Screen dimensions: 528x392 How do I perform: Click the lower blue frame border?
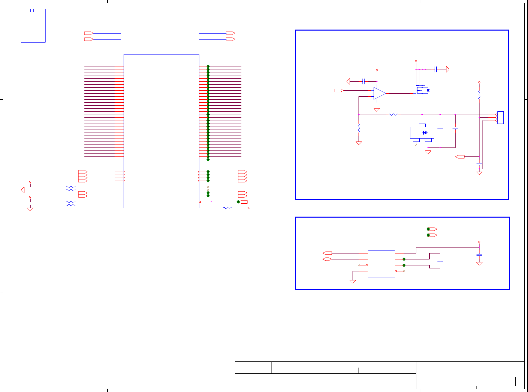click(403, 253)
